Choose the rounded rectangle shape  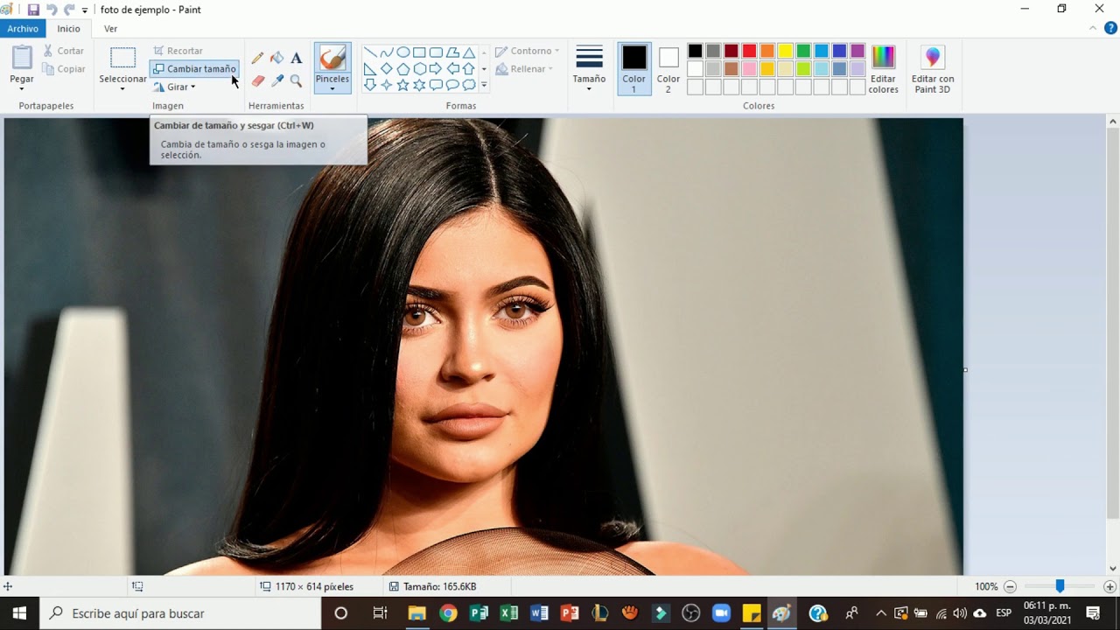tap(436, 52)
